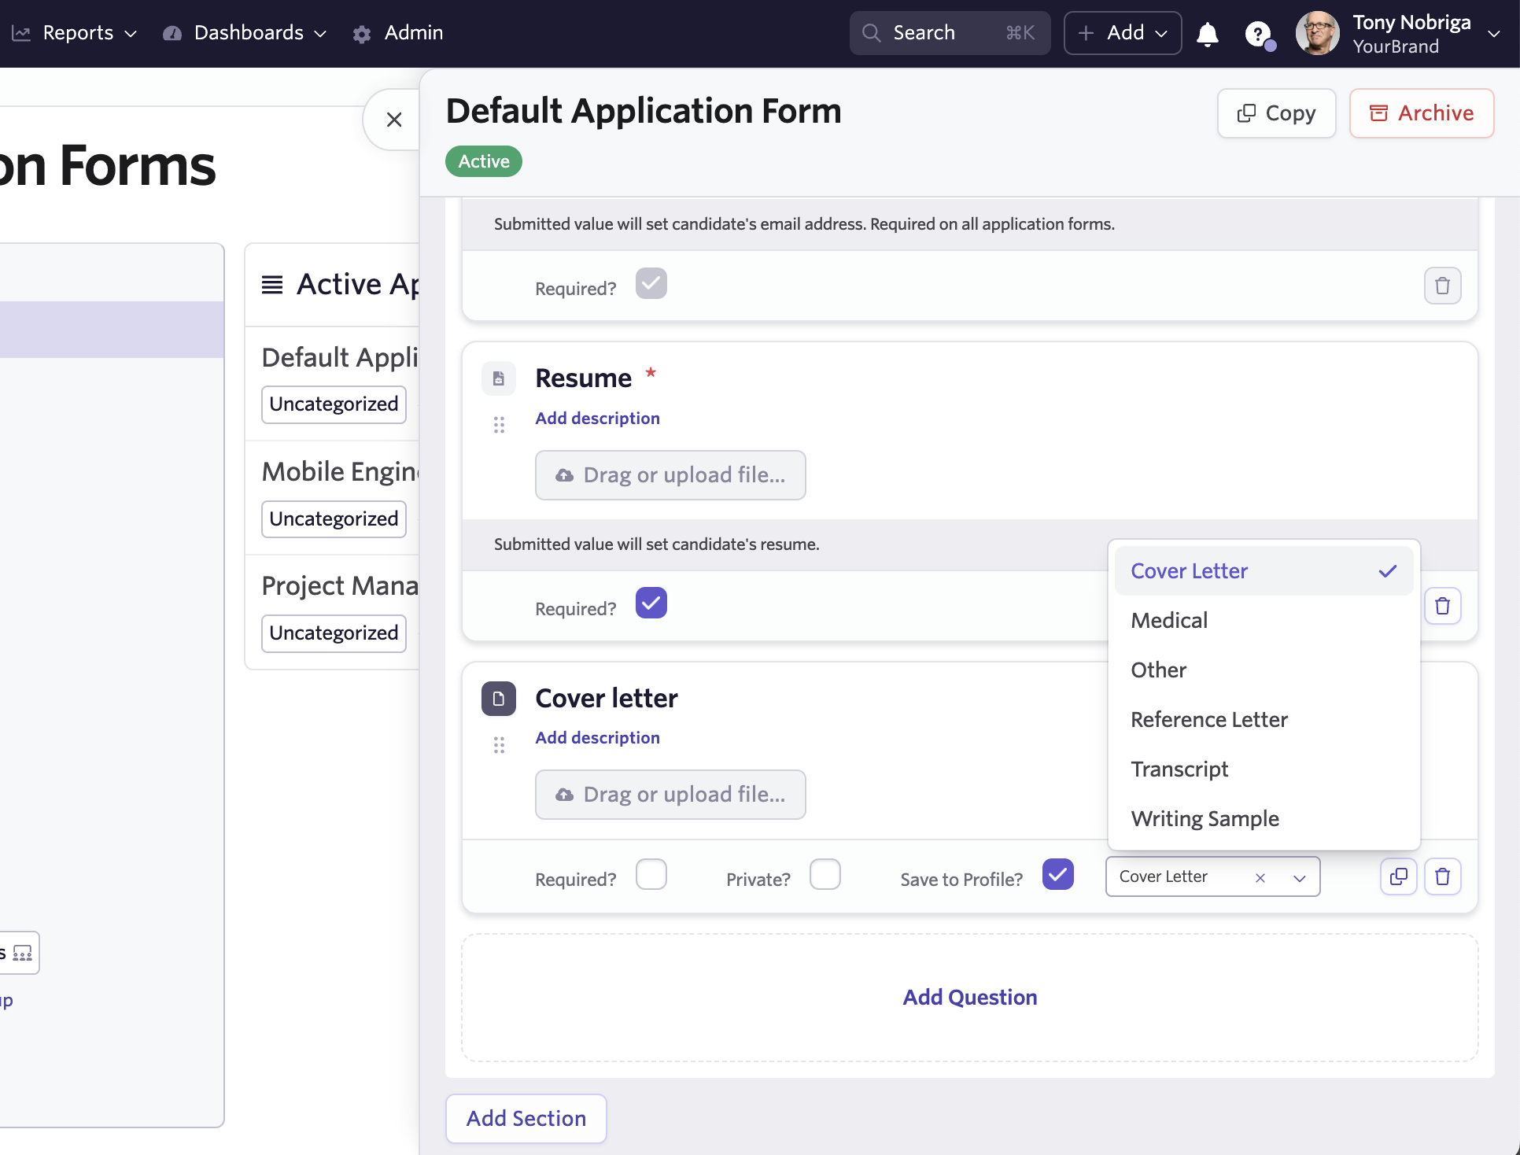Select Transcript from the dropdown list
Screen dimensions: 1520x1155
pos(1179,769)
